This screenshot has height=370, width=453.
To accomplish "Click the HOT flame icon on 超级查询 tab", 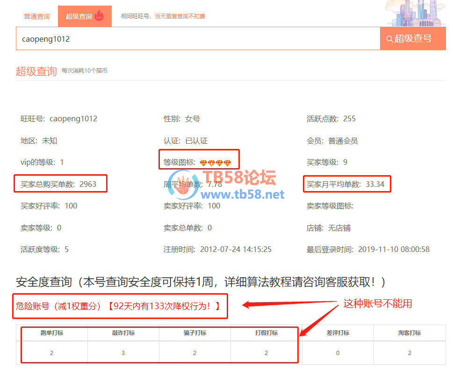I will [99, 16].
